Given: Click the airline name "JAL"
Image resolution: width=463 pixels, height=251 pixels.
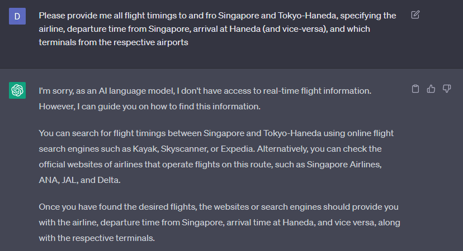Looking at the screenshot, I should 69,180.
